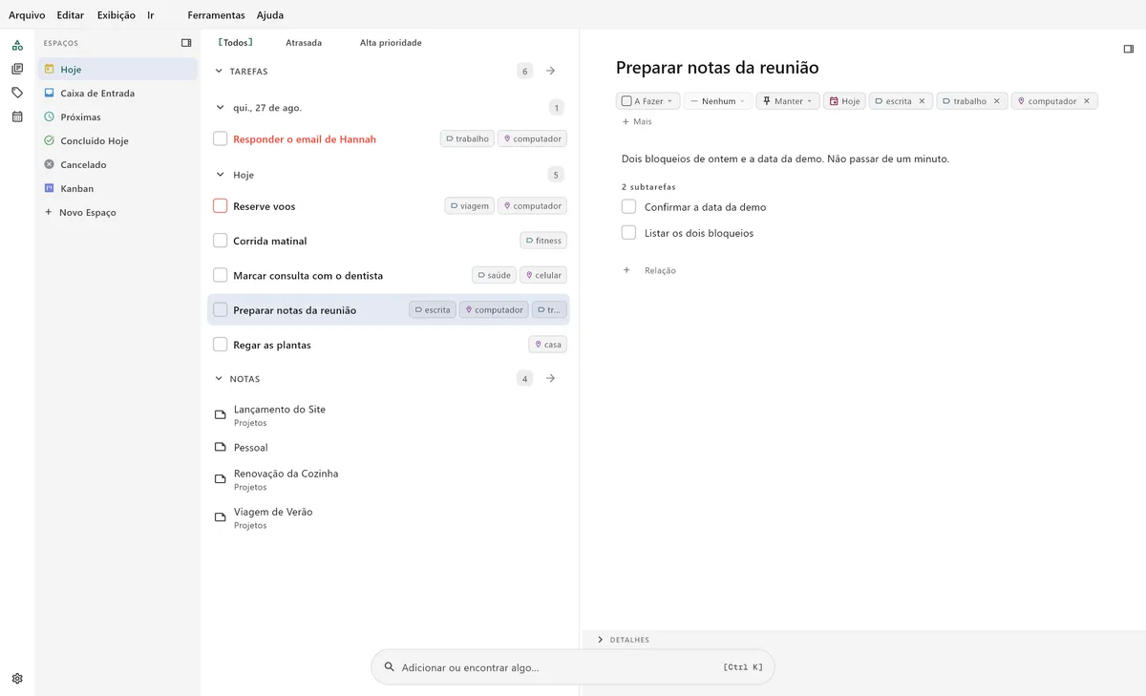Open the Nenhum priority dropdown
This screenshot has width=1146, height=696.
tap(717, 101)
